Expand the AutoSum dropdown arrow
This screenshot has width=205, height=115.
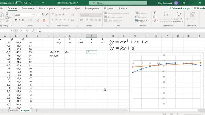click(158, 13)
